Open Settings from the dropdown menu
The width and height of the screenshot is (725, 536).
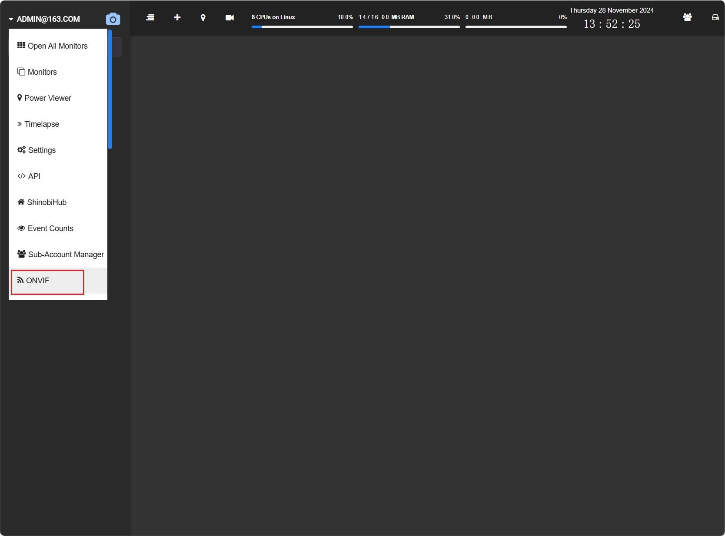tap(58, 150)
